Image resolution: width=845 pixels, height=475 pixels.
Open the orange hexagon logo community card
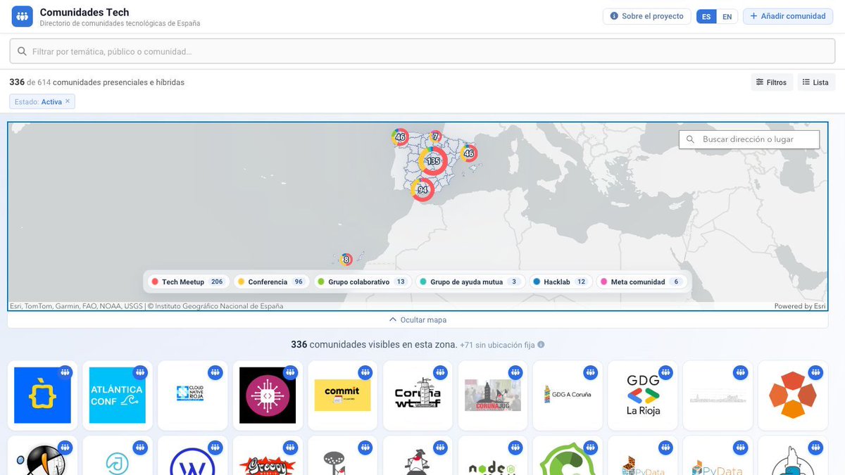click(793, 395)
